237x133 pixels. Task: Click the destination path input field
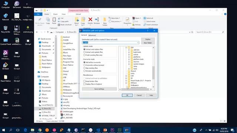point(110,43)
